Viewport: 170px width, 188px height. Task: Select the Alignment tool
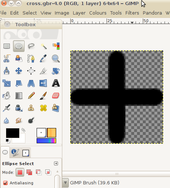click(x=31, y=71)
